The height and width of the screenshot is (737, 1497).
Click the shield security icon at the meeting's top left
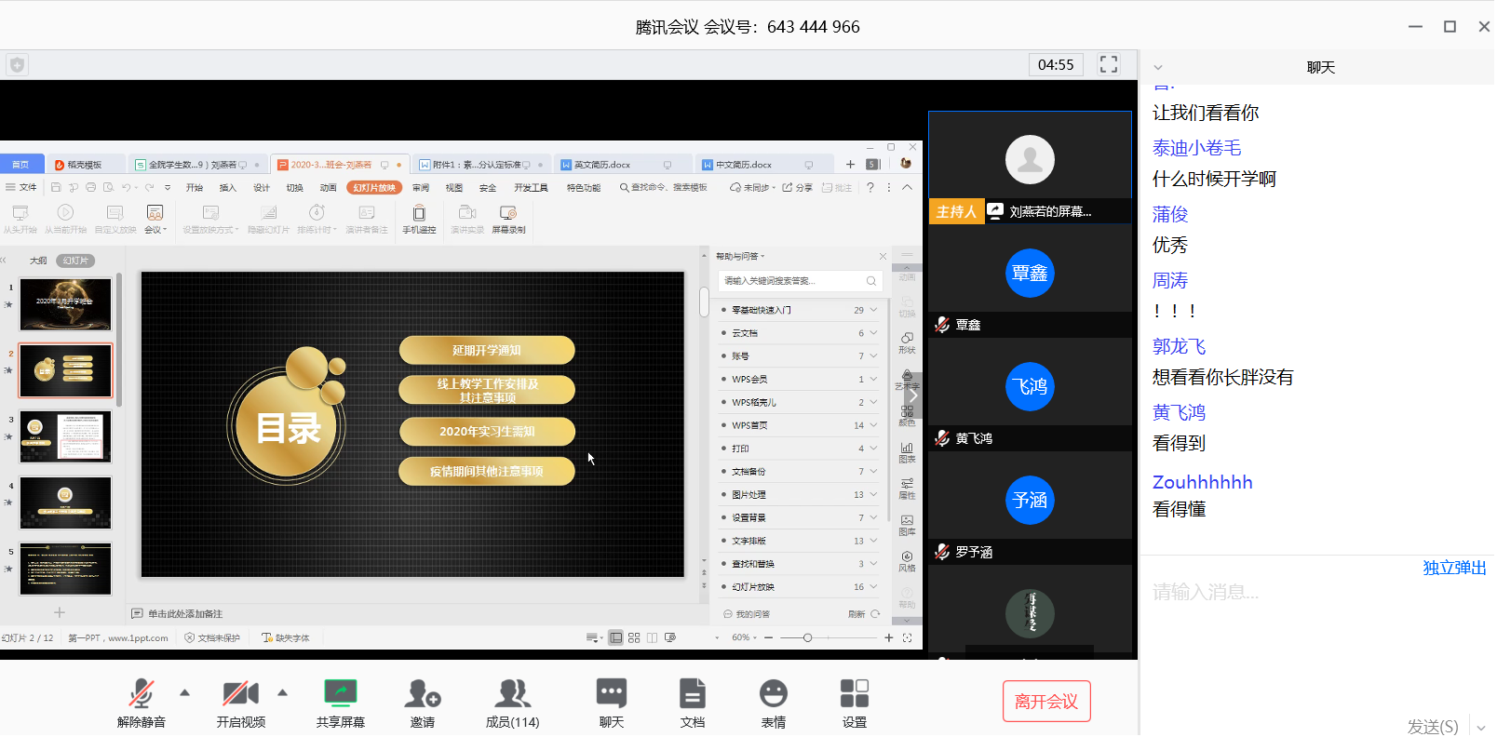tap(18, 64)
